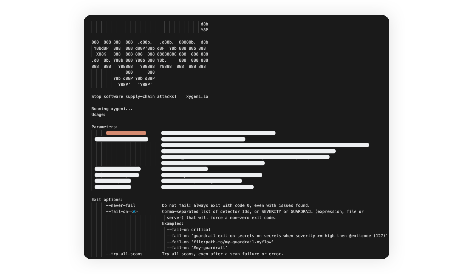Select the guardrail exit-on-secrets example line
This screenshot has width=473, height=274.
277,236
